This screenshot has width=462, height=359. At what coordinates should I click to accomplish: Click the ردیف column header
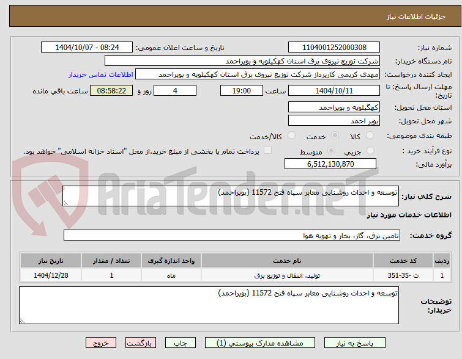pyautogui.click(x=442, y=261)
